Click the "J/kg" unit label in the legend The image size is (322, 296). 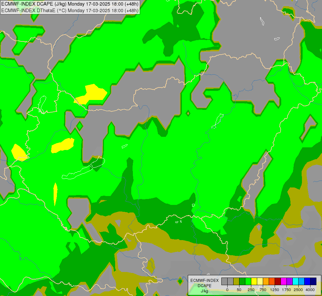205,291
